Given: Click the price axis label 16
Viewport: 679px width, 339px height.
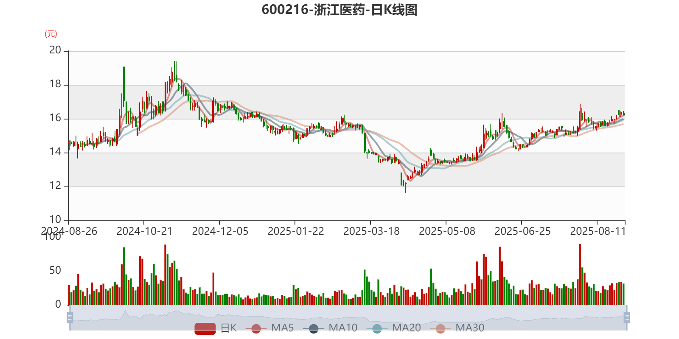Looking at the screenshot, I should 55,118.
